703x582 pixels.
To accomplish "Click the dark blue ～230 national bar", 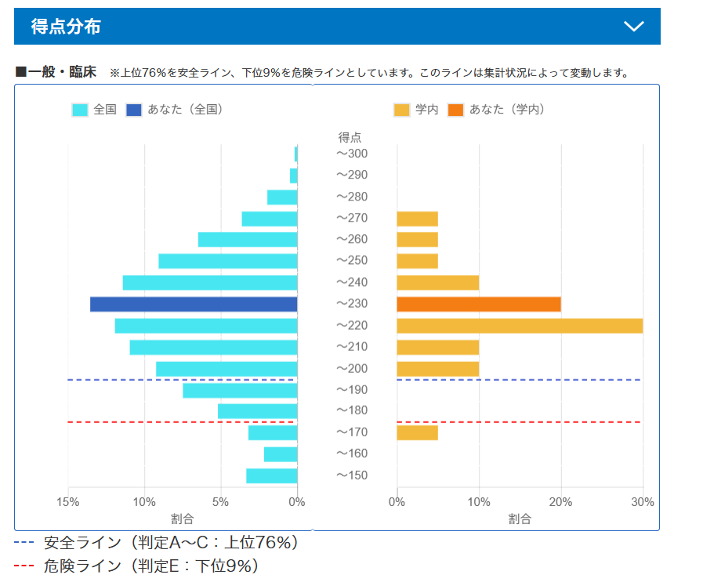I will click(x=194, y=304).
